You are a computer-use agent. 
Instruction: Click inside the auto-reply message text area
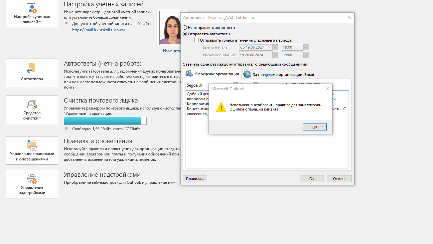[267, 150]
